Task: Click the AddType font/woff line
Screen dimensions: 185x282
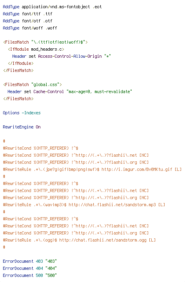Action: tap(30, 28)
